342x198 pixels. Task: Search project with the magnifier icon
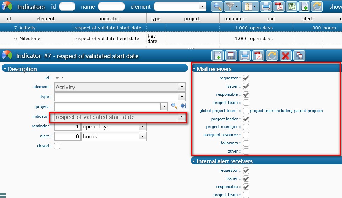point(174,106)
